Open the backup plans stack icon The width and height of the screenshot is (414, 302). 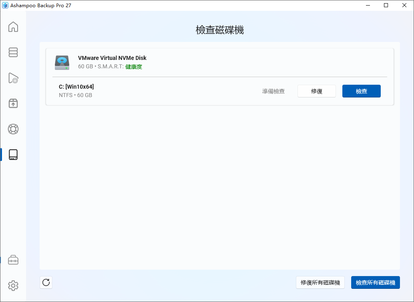(x=13, y=52)
